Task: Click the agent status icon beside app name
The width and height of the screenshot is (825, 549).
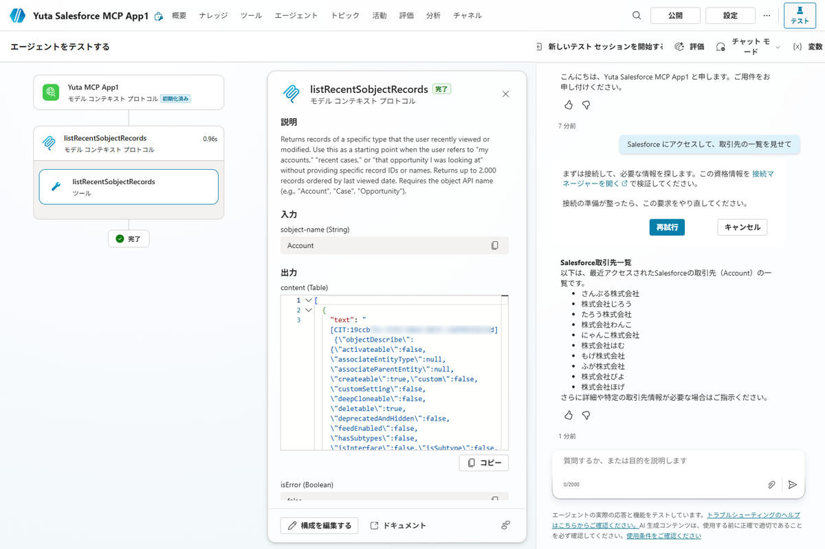Action: [159, 16]
